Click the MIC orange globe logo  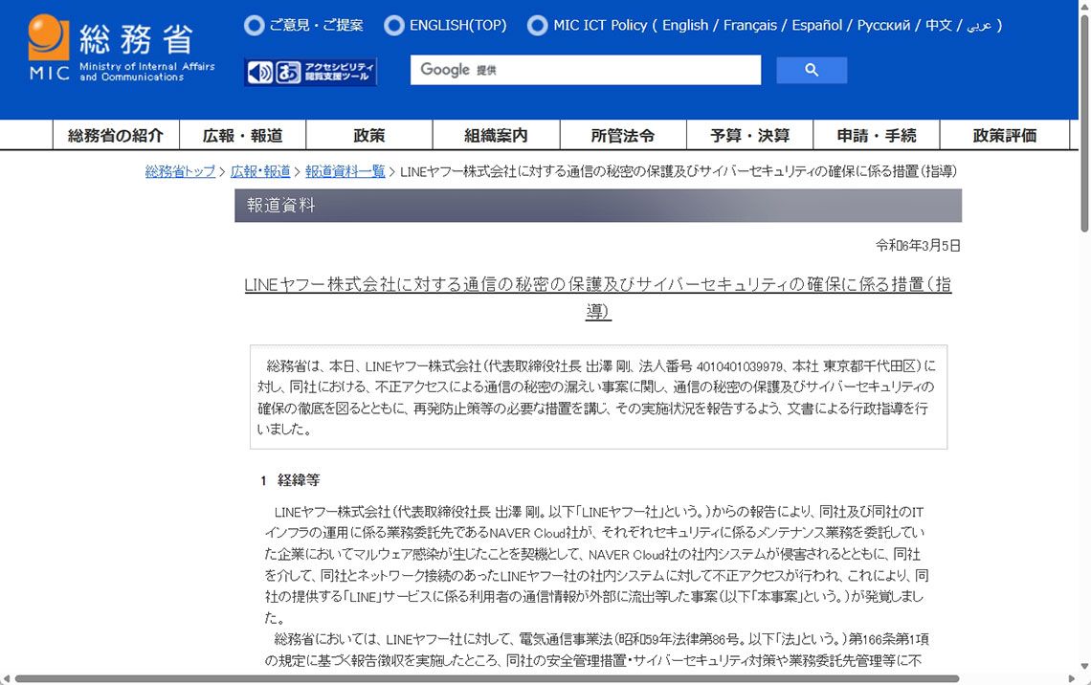49,37
